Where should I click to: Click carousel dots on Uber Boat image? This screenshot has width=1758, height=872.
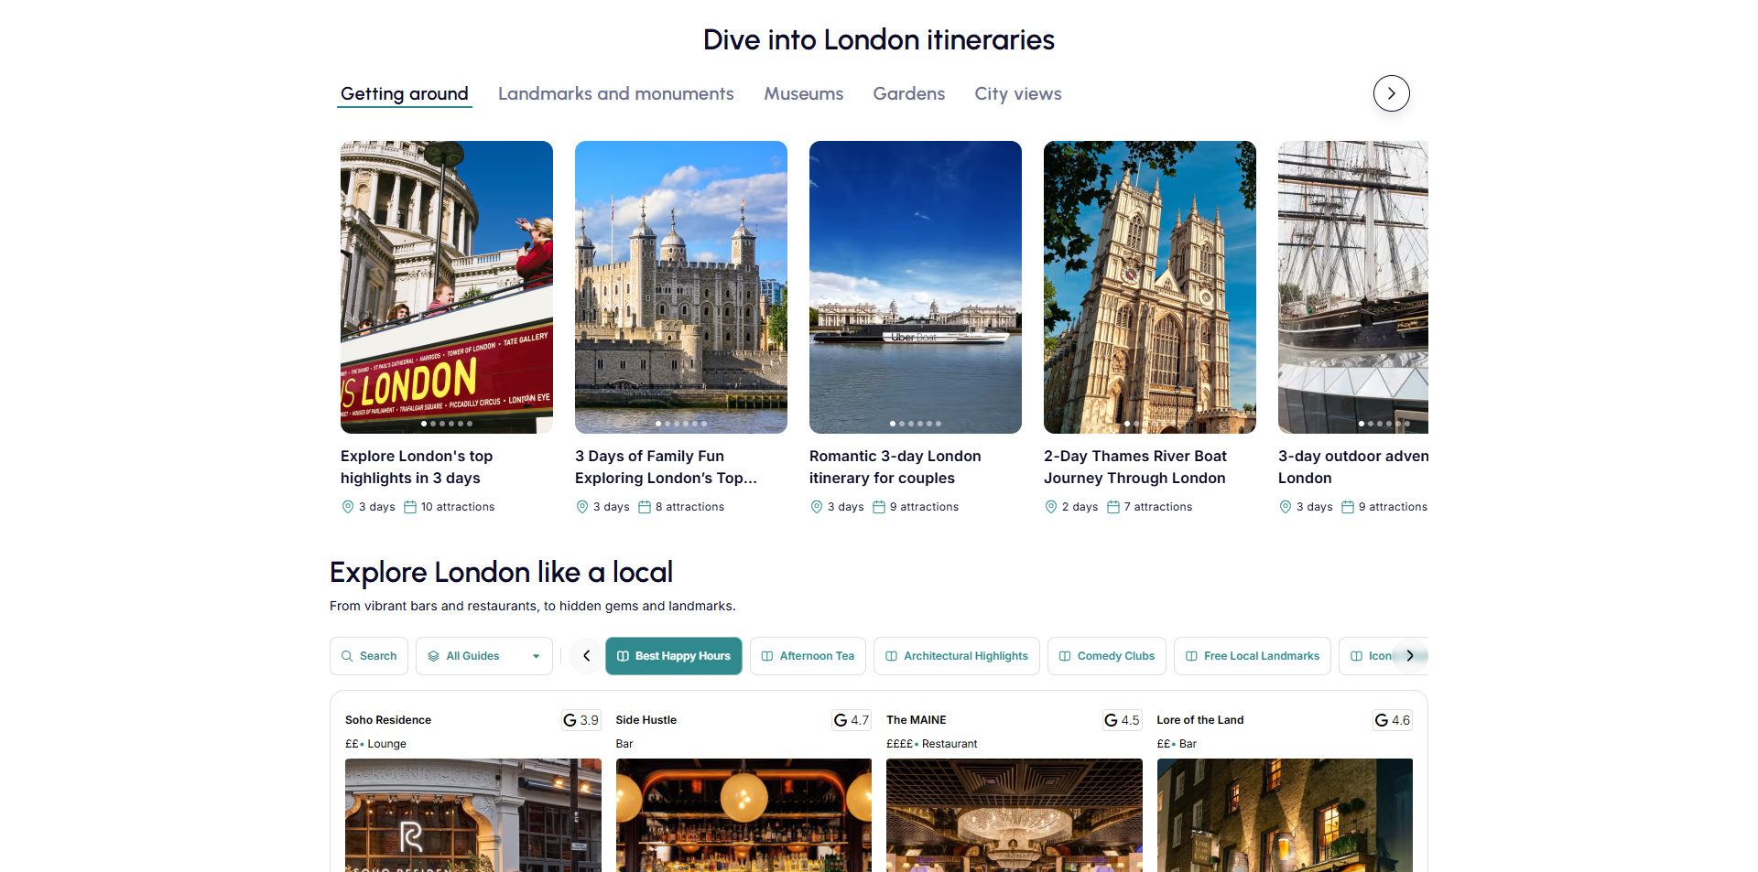point(916,424)
